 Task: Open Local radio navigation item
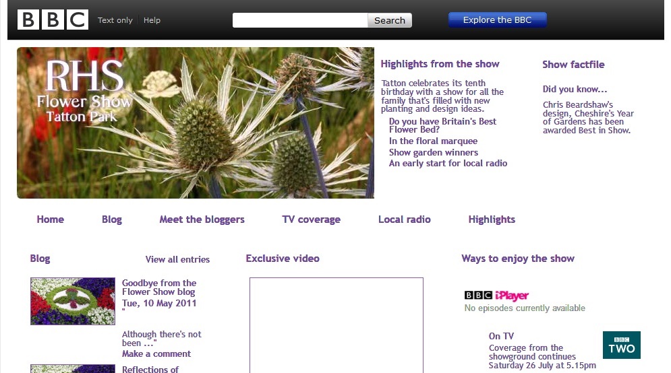point(405,219)
